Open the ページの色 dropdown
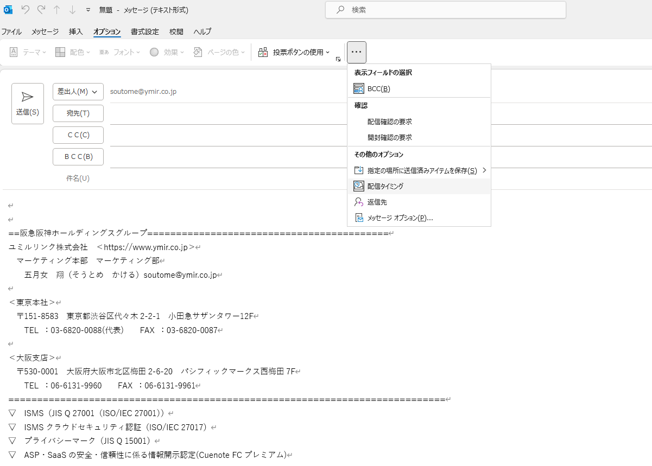The width and height of the screenshot is (652, 466). click(x=219, y=52)
